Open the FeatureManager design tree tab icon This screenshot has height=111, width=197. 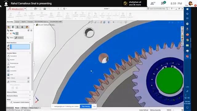9,27
